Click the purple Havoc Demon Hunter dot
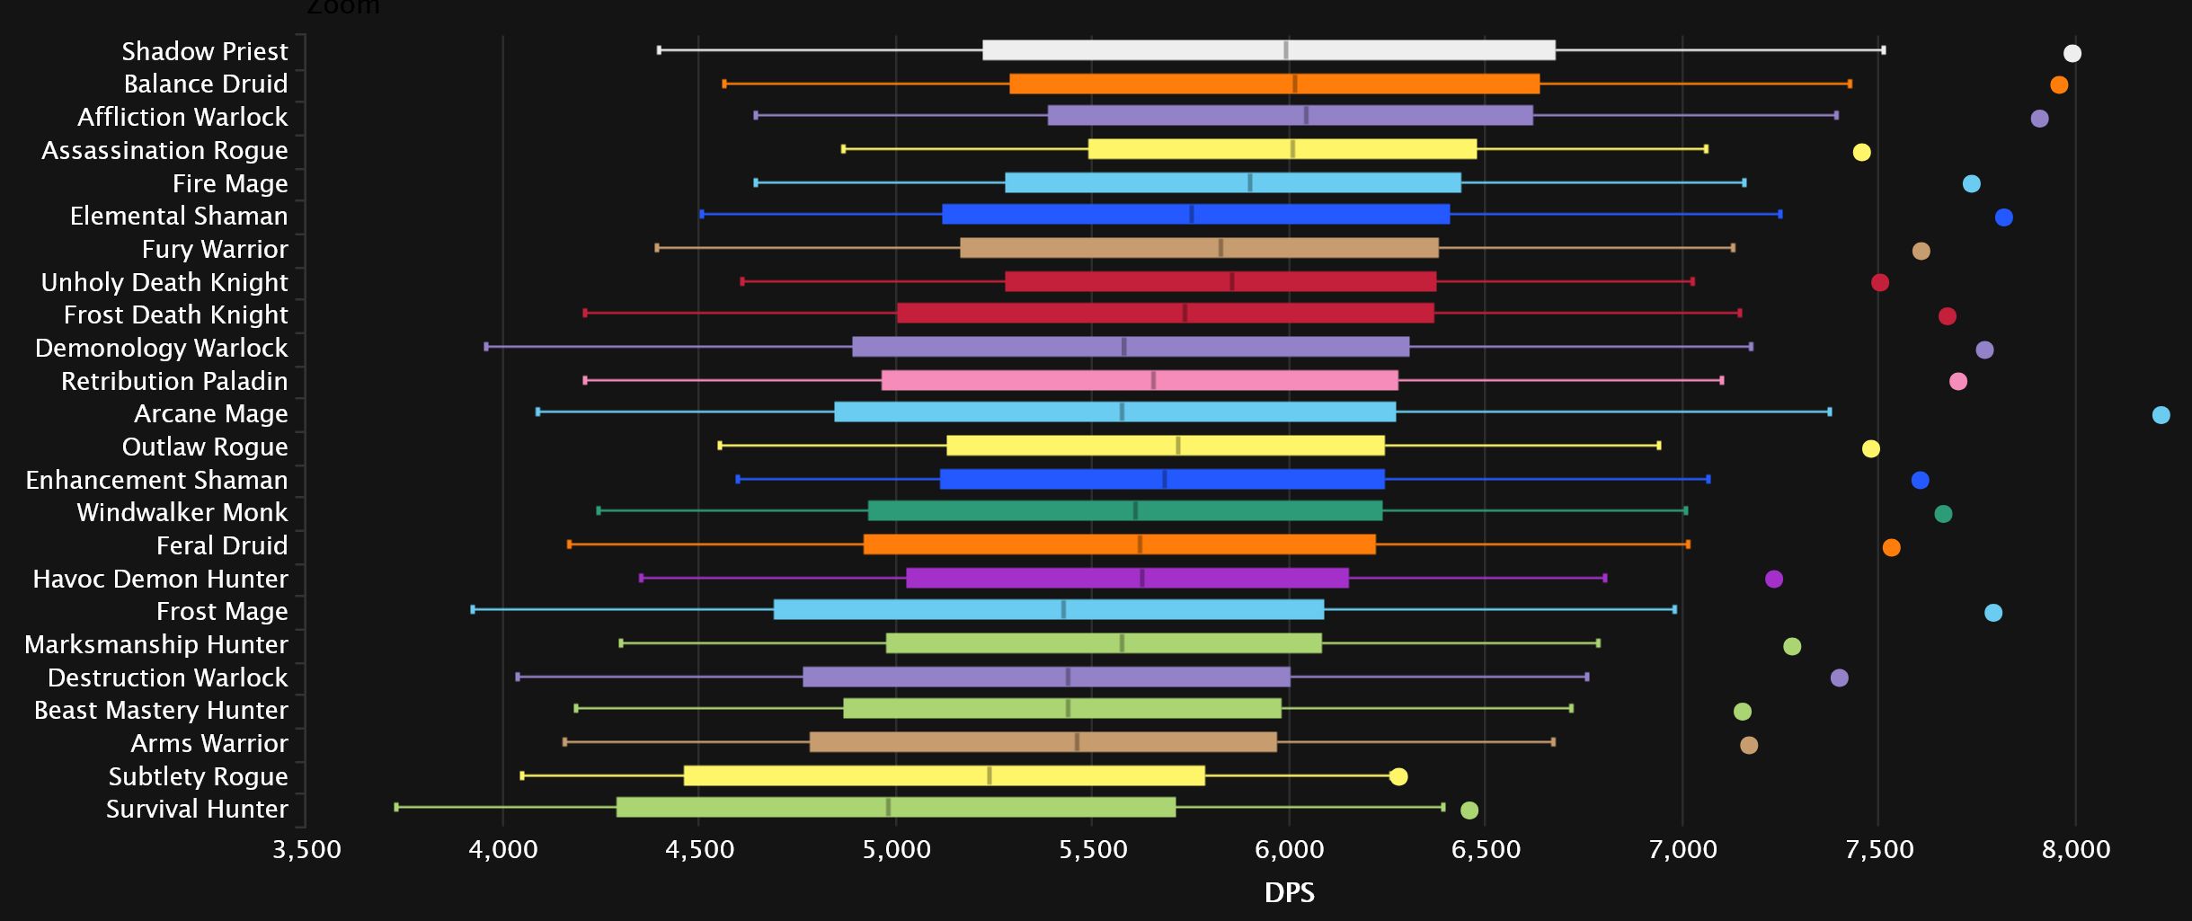Screen dimensions: 2192x921 tap(1773, 579)
